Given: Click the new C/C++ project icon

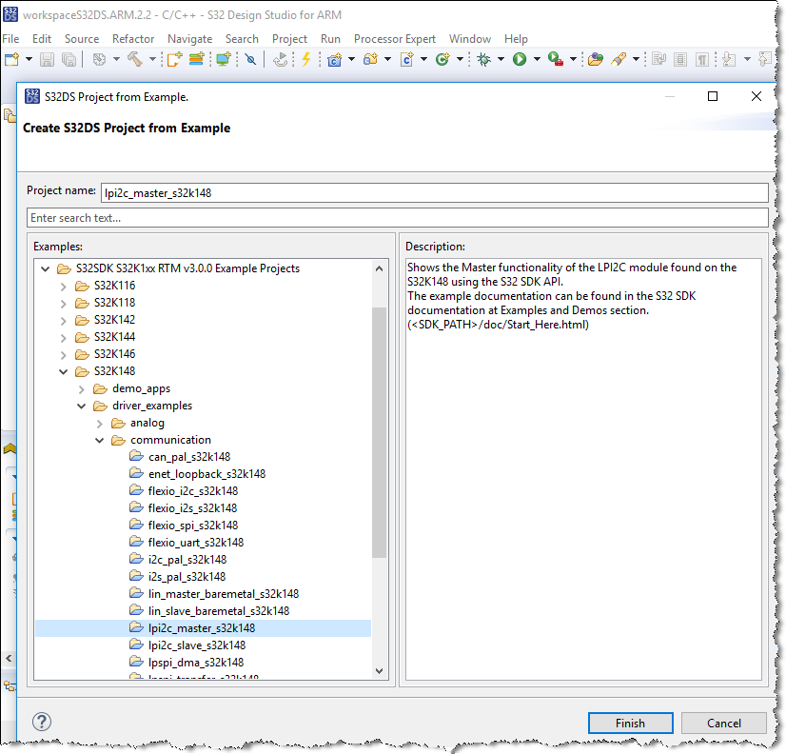Looking at the screenshot, I should point(334,60).
